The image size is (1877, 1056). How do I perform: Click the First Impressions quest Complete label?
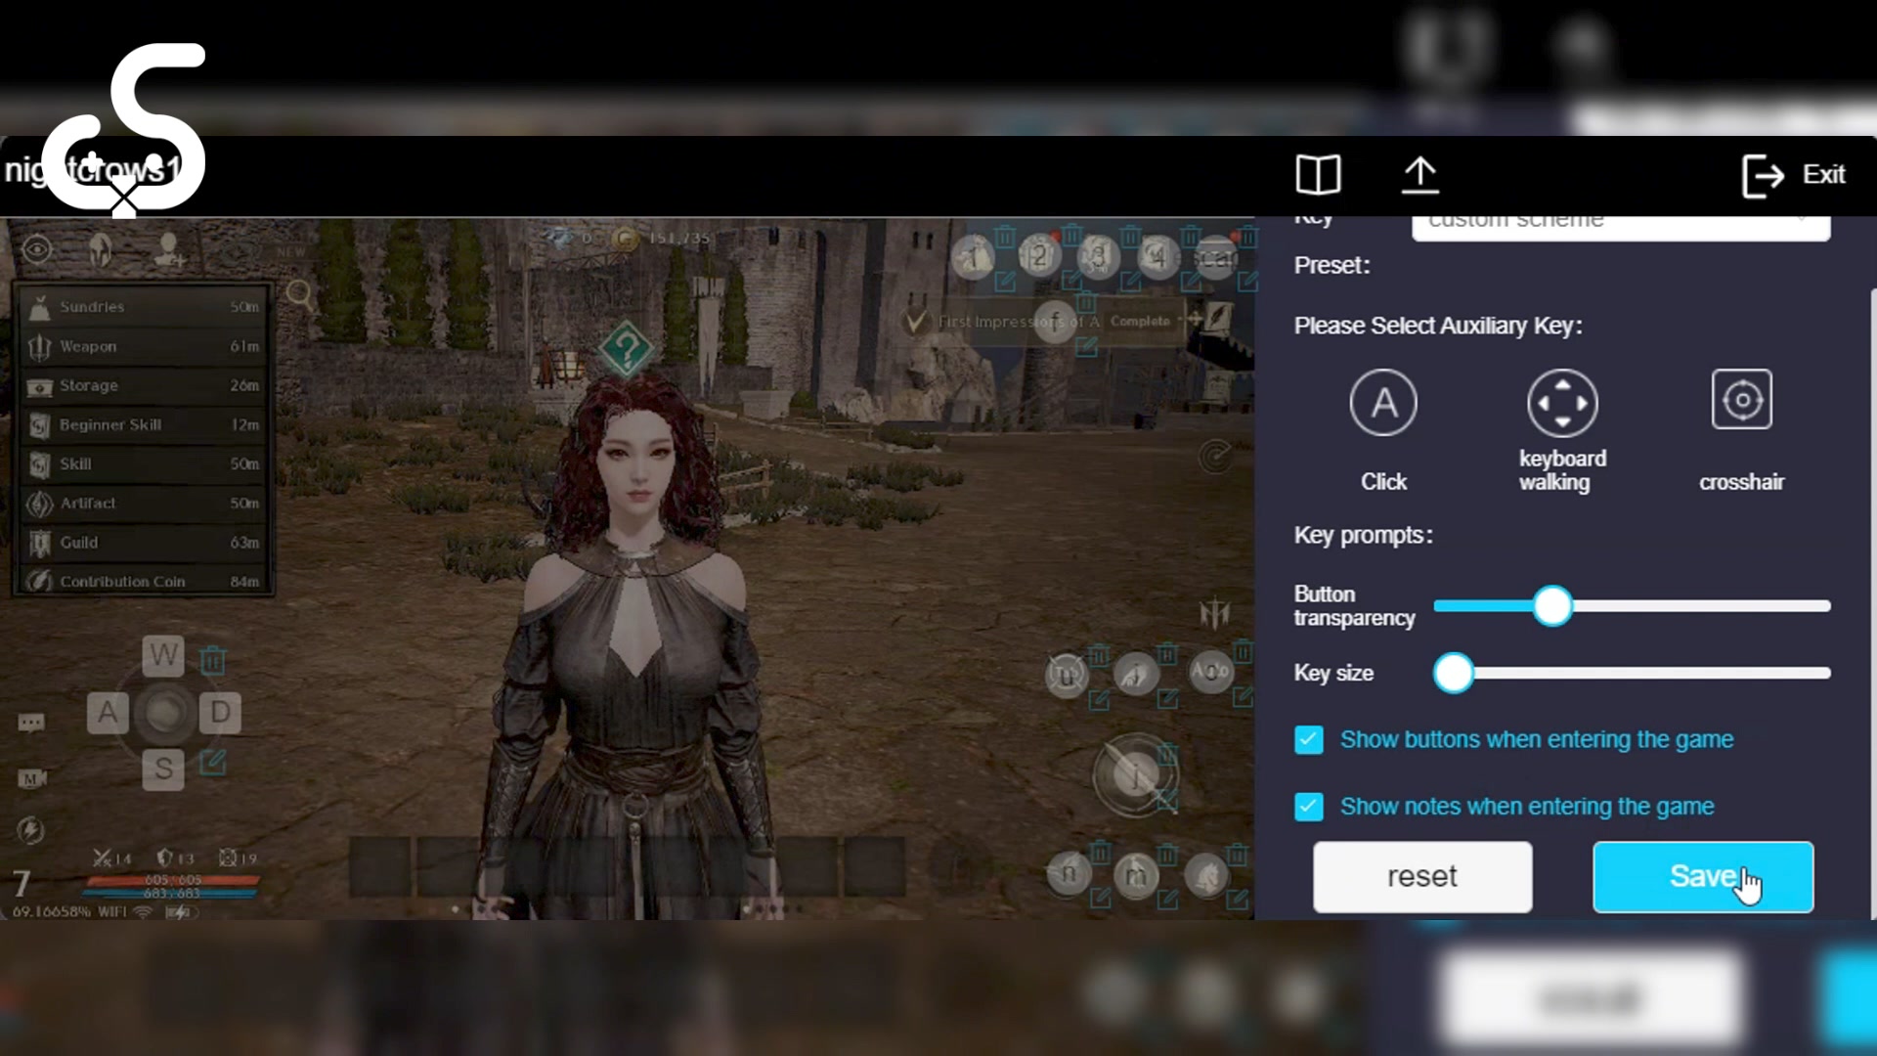pos(1140,321)
